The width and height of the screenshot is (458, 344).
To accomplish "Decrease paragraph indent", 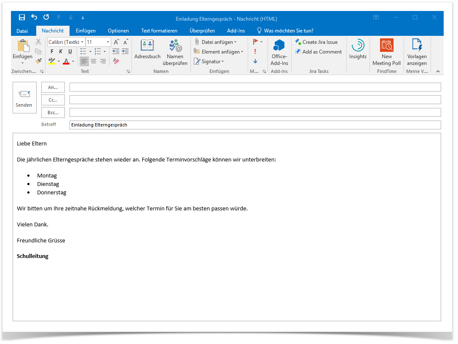I will pos(116,51).
